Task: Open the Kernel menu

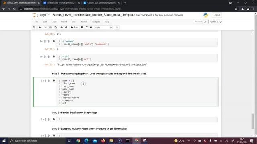Action: (84, 22)
